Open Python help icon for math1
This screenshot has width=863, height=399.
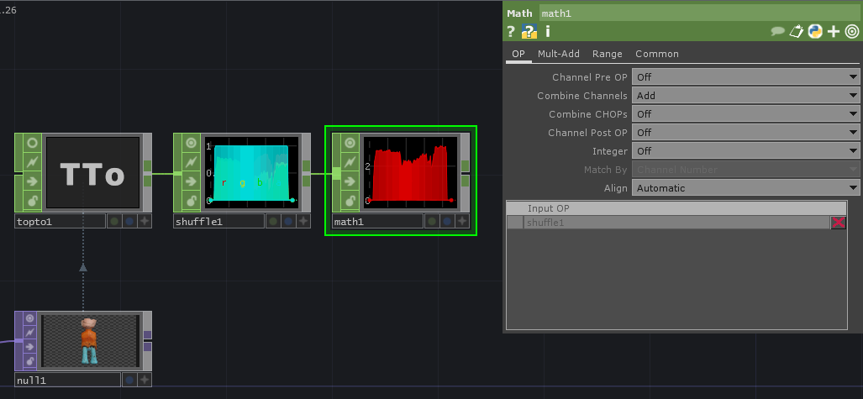[529, 32]
